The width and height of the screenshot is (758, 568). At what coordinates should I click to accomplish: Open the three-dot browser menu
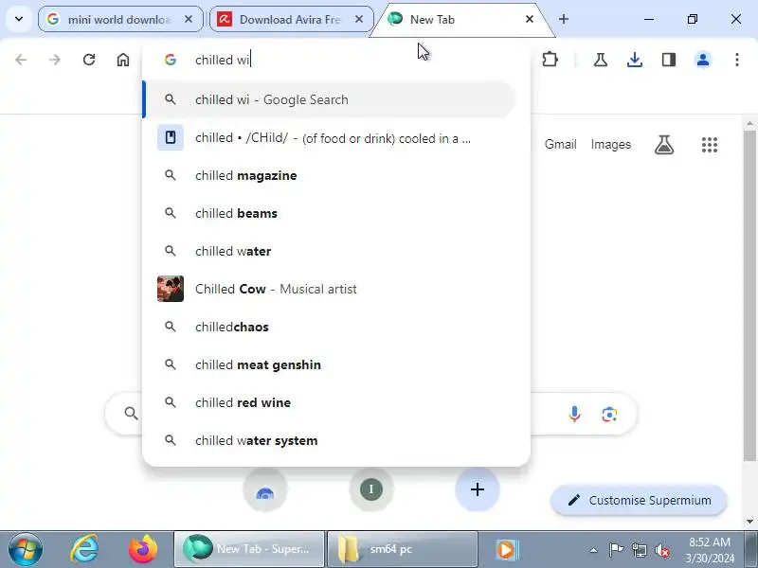click(x=737, y=60)
